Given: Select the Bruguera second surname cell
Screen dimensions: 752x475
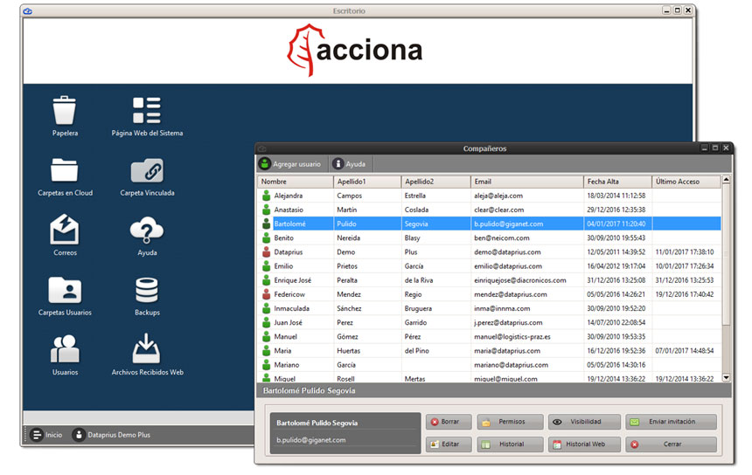Looking at the screenshot, I should coord(418,308).
